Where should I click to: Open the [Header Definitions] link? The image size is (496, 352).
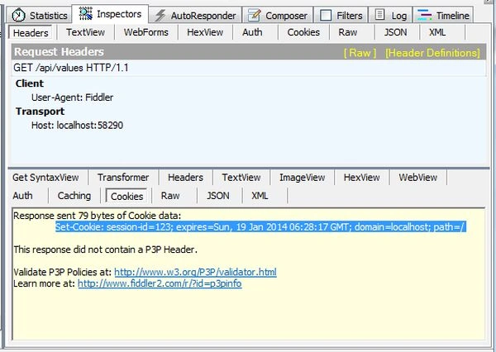click(432, 53)
